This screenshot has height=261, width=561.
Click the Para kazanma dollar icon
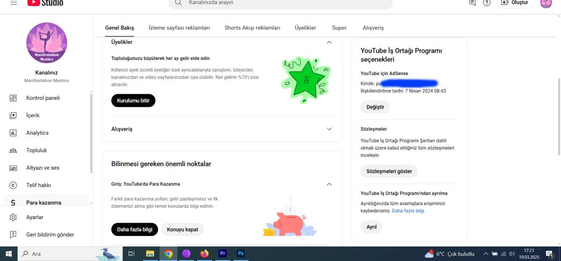coord(13,202)
